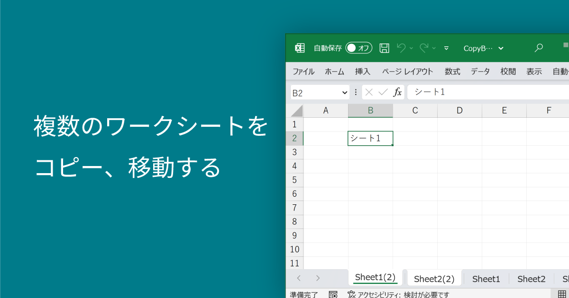The image size is (569, 298).
Task: Click the accessibility checker icon in the status bar
Action: click(351, 294)
